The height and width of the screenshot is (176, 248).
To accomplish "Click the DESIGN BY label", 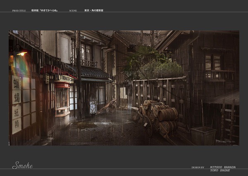I will click(x=198, y=167).
